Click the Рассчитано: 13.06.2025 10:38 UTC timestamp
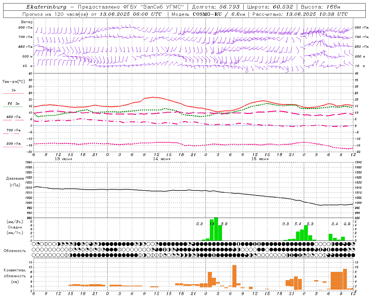Viewport: 370px width, 296px height. pos(300,14)
